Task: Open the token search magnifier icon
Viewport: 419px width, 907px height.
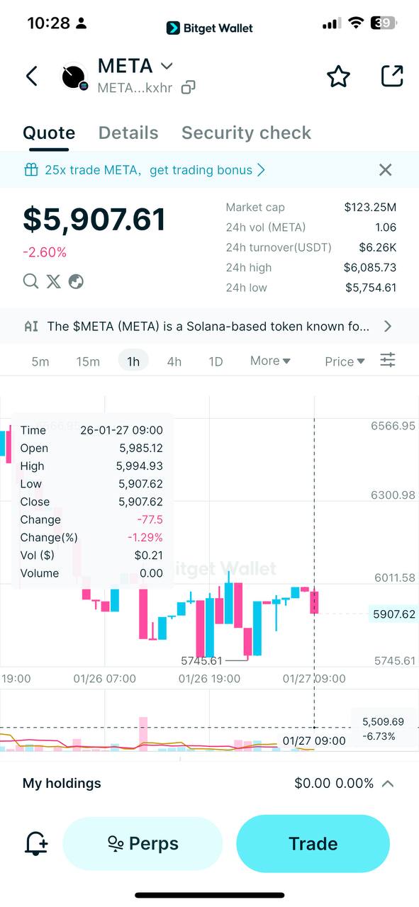Action: [30, 281]
